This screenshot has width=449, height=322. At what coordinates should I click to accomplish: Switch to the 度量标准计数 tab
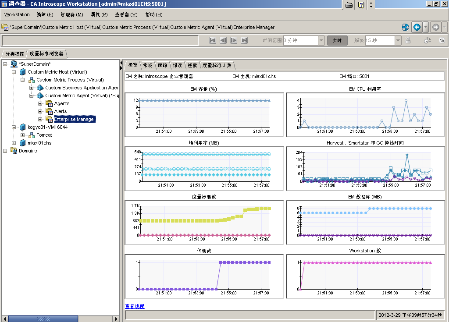pos(217,65)
